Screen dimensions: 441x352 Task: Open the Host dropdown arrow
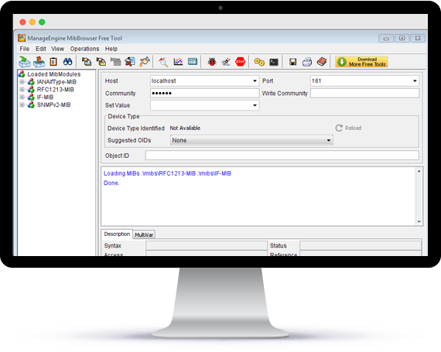[x=255, y=81]
